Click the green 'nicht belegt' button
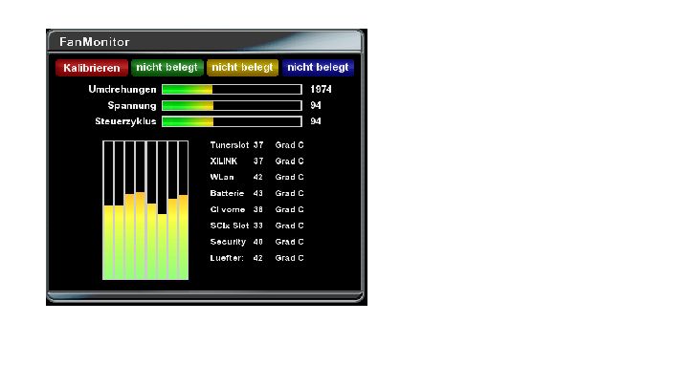Screen dimensions: 689x387 tap(167, 68)
